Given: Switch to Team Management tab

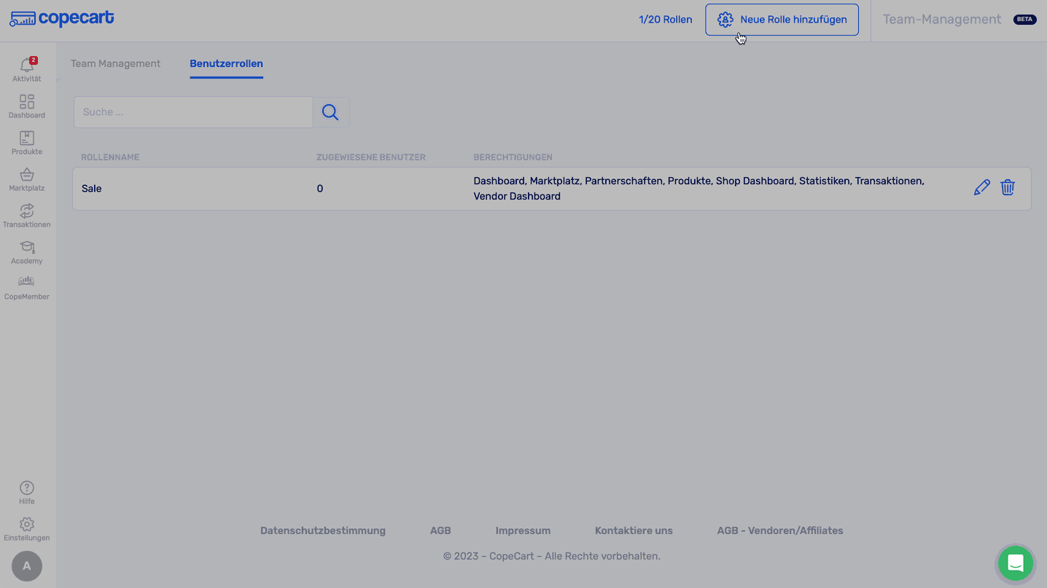Looking at the screenshot, I should coord(115,63).
